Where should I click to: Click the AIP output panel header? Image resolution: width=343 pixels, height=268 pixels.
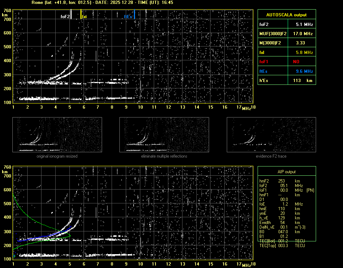click(286, 172)
